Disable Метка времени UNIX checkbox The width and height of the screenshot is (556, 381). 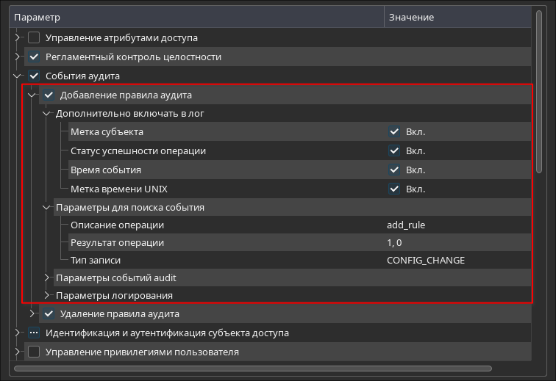click(x=394, y=189)
